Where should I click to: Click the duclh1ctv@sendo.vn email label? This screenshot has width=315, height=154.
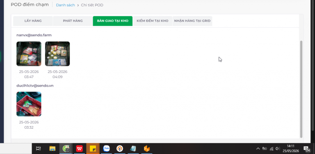point(35,86)
